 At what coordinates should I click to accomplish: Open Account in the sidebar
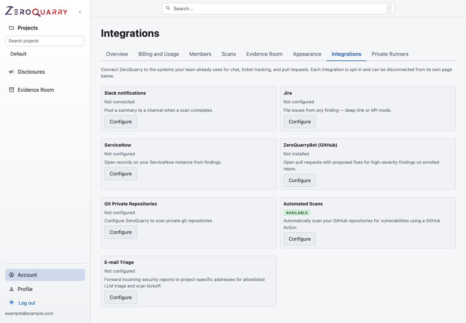[45, 275]
